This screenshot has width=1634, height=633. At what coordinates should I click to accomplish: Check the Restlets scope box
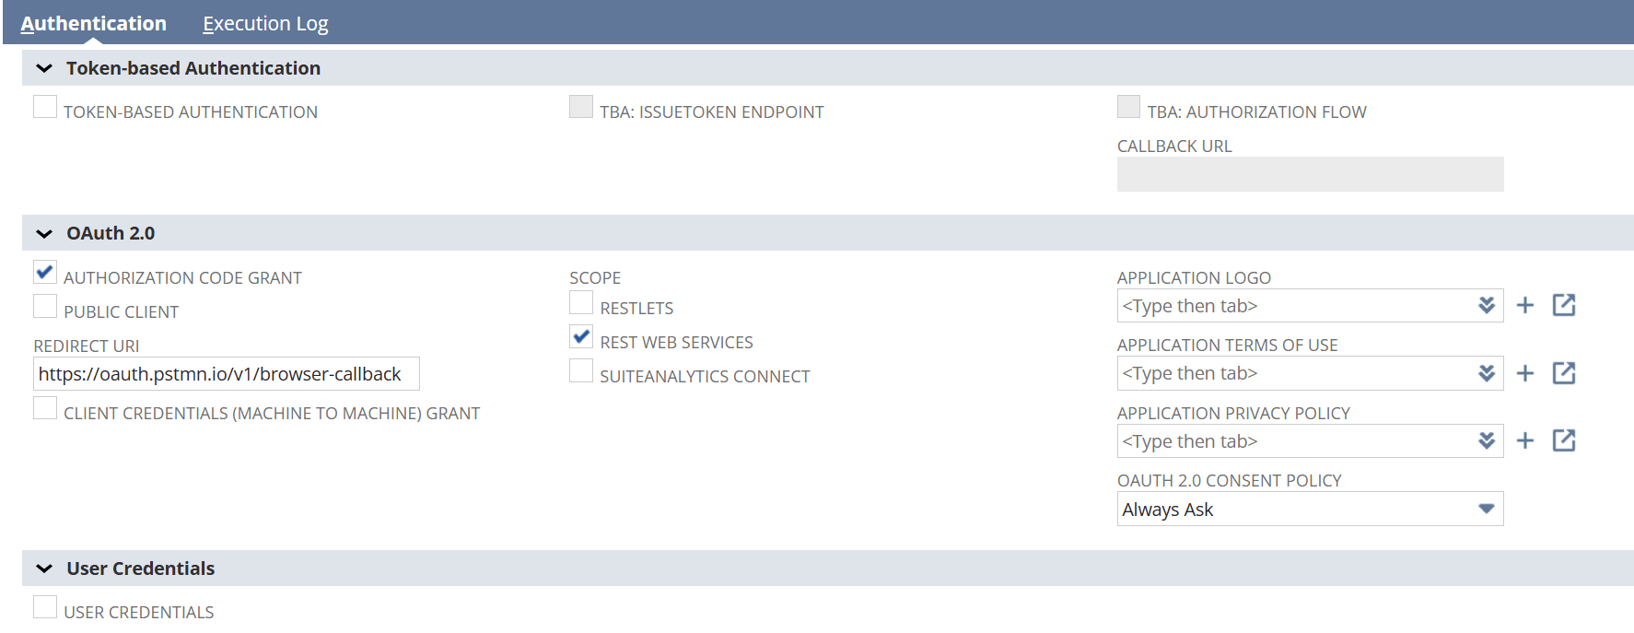[581, 303]
